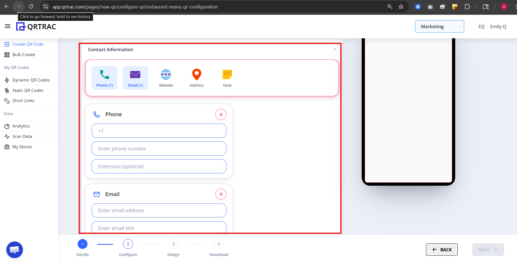Open the Design step in the stepper
This screenshot has height=262, width=517.
pyautogui.click(x=173, y=244)
